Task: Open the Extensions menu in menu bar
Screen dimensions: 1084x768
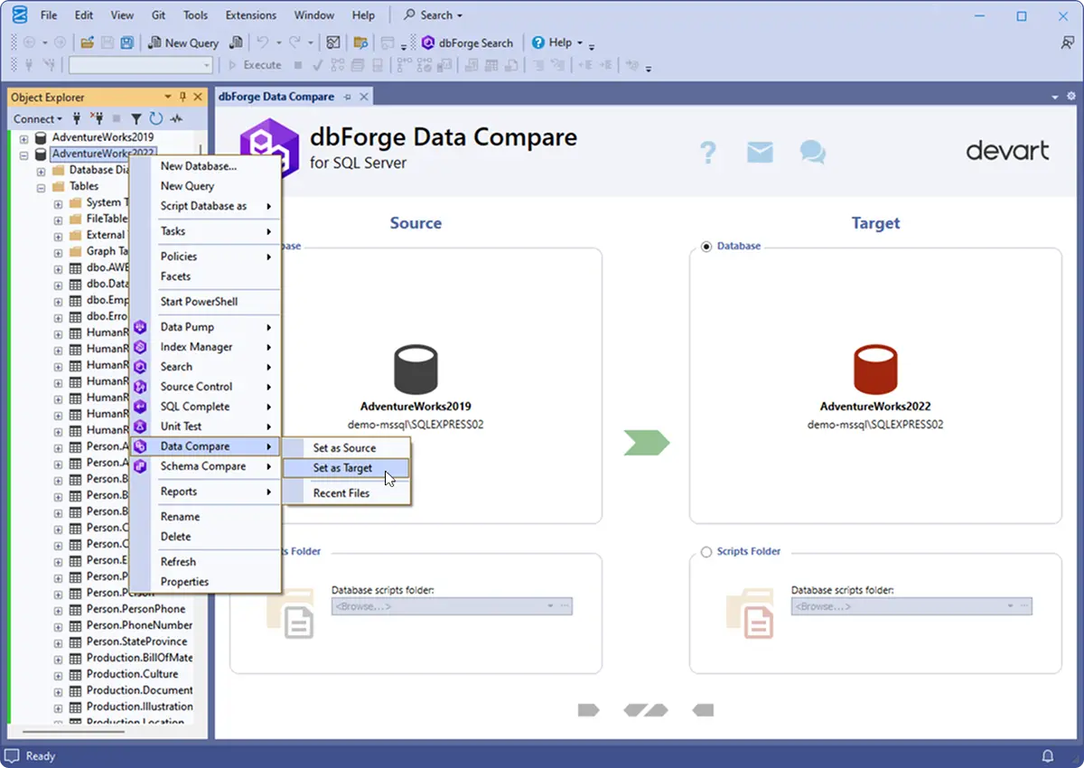Action: click(x=251, y=15)
